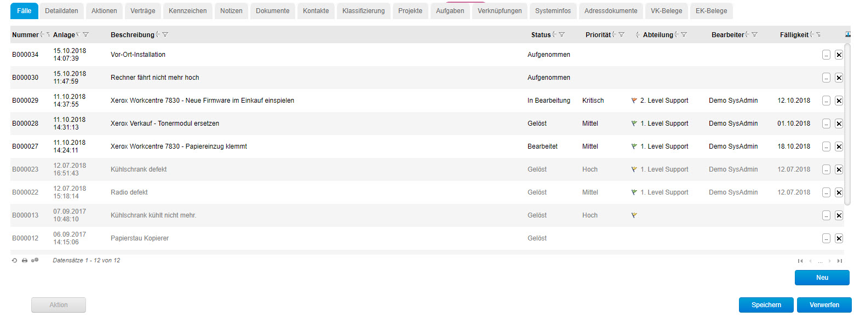Image resolution: width=854 pixels, height=317 pixels.
Task: Switch to the Detaildaten tab
Action: (61, 11)
